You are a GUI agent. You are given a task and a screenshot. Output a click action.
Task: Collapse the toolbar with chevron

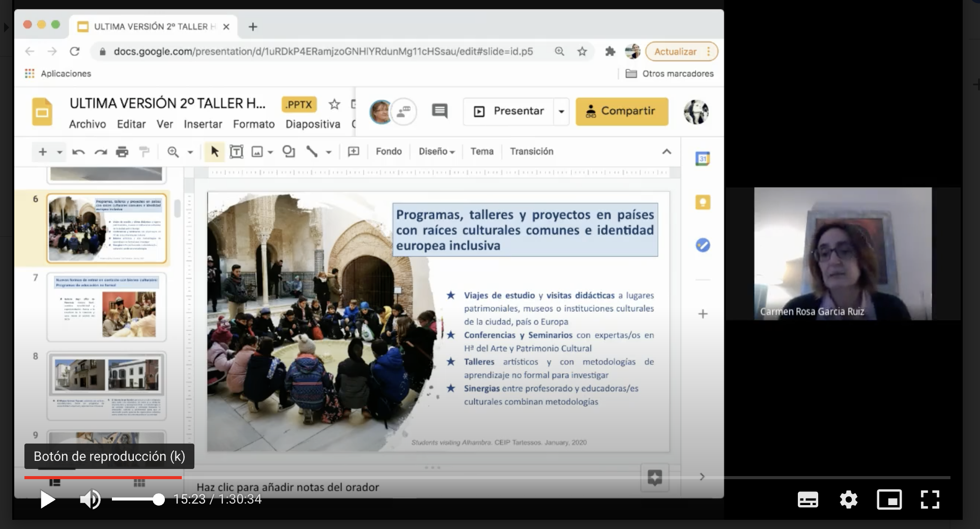point(667,152)
